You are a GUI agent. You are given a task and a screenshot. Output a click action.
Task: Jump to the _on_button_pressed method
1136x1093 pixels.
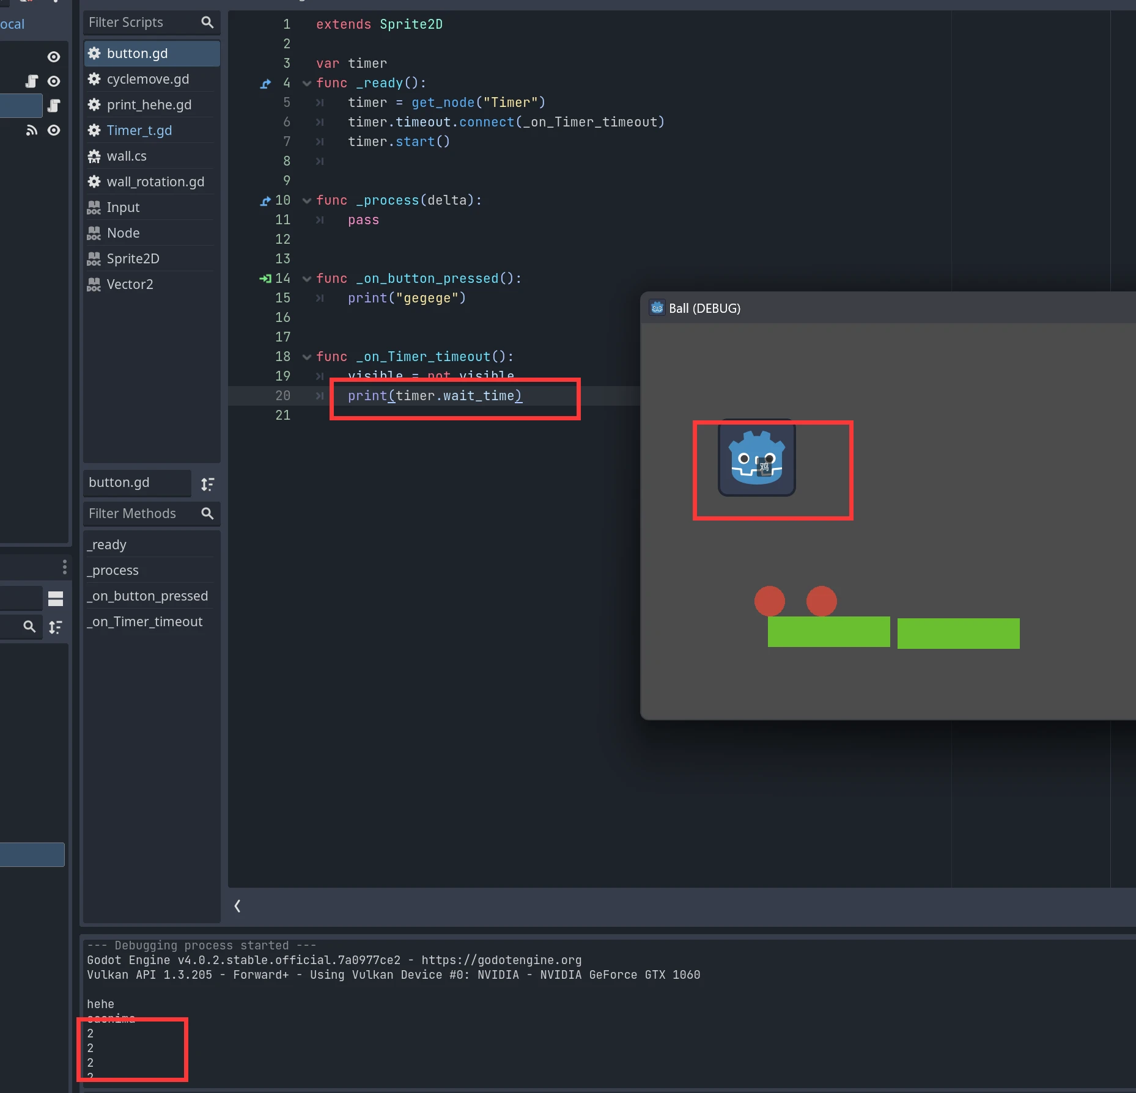click(148, 596)
